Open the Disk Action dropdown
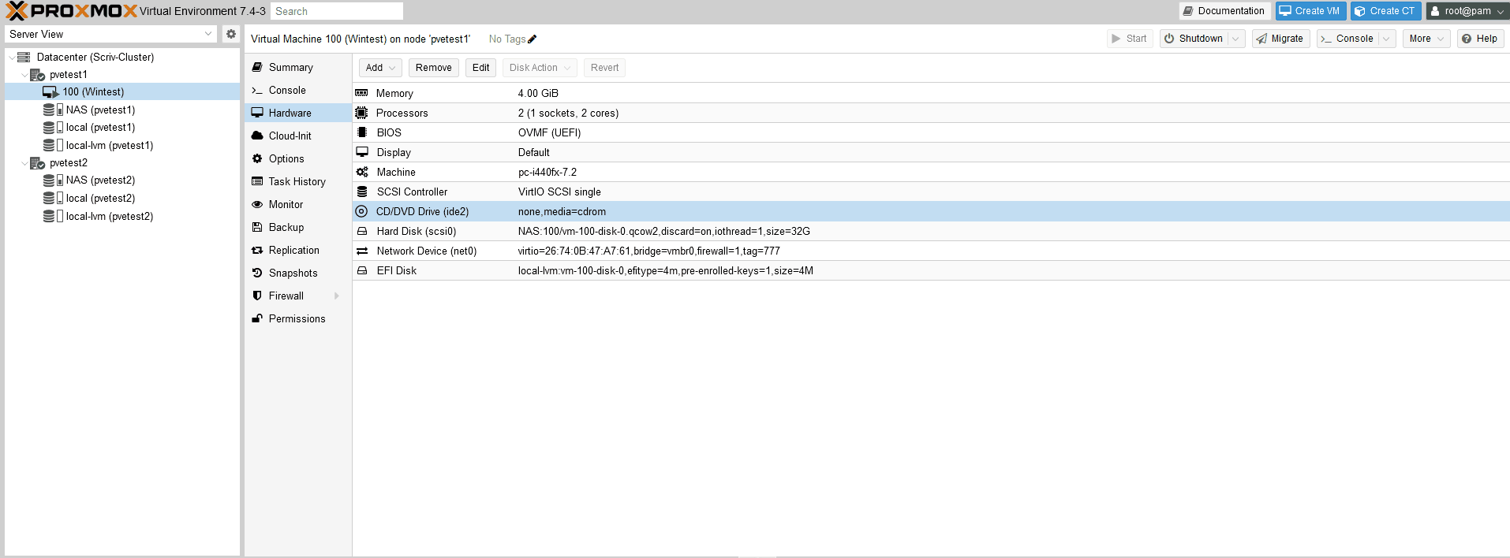1510x558 pixels. click(540, 68)
